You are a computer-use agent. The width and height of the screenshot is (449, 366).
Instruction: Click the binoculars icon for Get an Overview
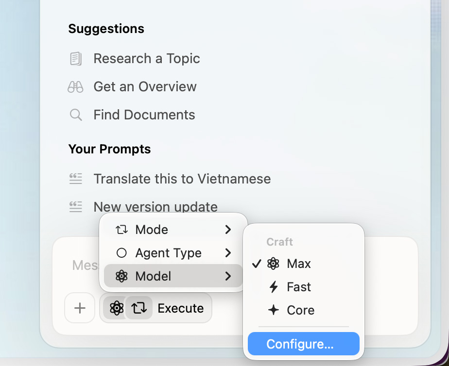[x=76, y=86]
